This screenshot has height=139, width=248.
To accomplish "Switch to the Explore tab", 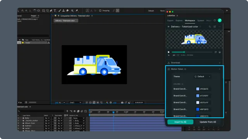I will point(179,20).
